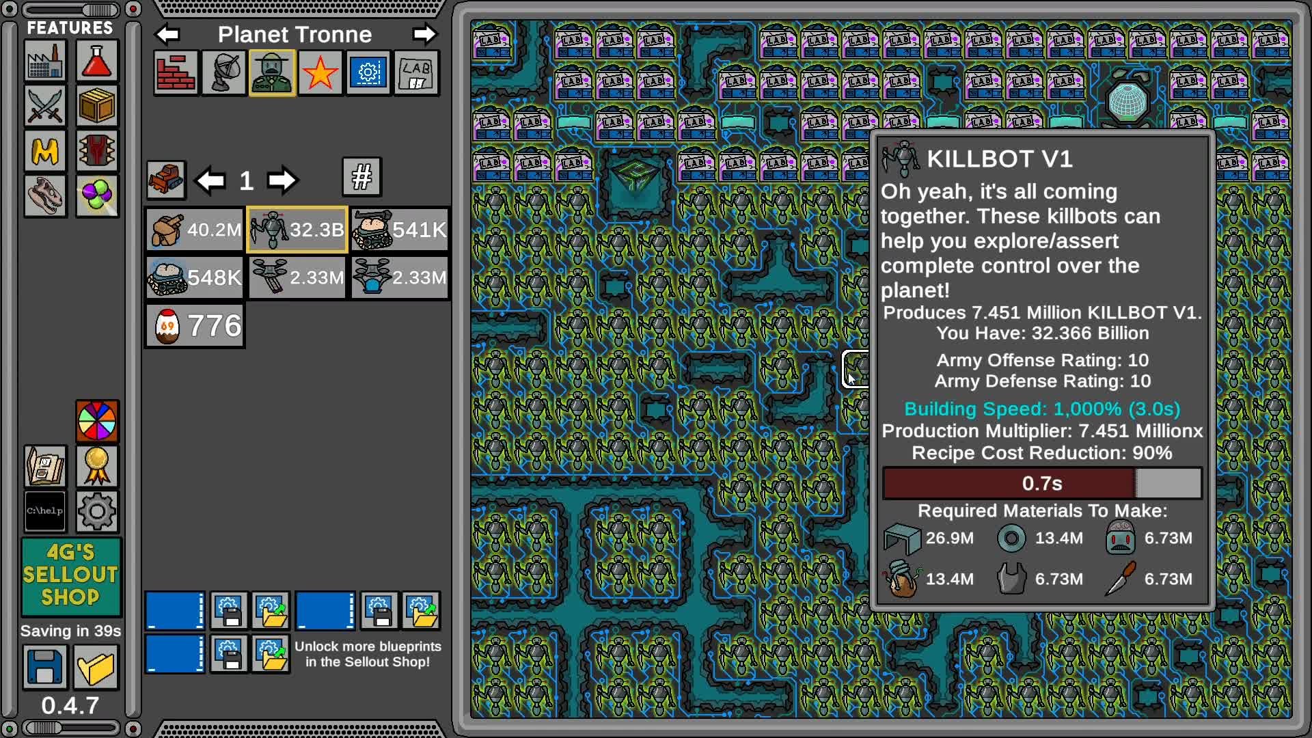This screenshot has width=1312, height=738.
Task: Switch to the soldier military tab
Action: [x=272, y=72]
